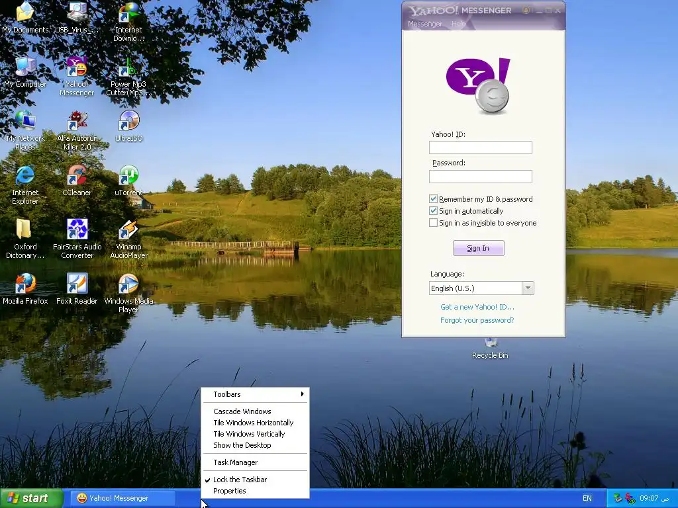678x508 pixels.
Task: Select Tile Windows Vertically
Action: (x=255, y=434)
